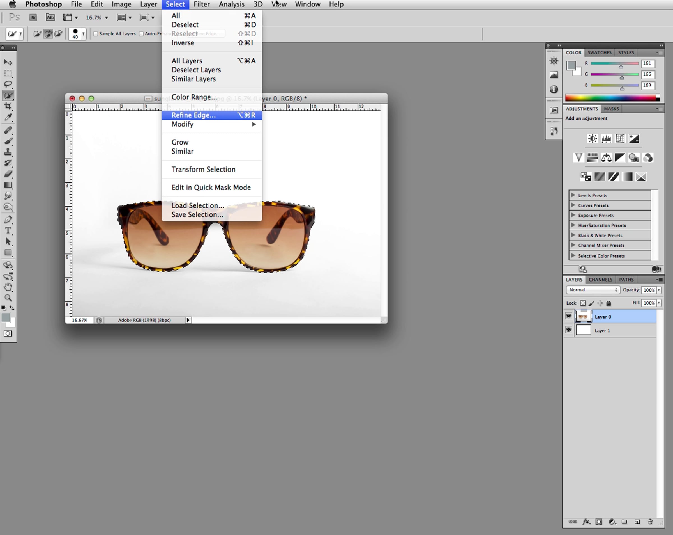Toggle lock position
The height and width of the screenshot is (535, 673).
tap(600, 303)
